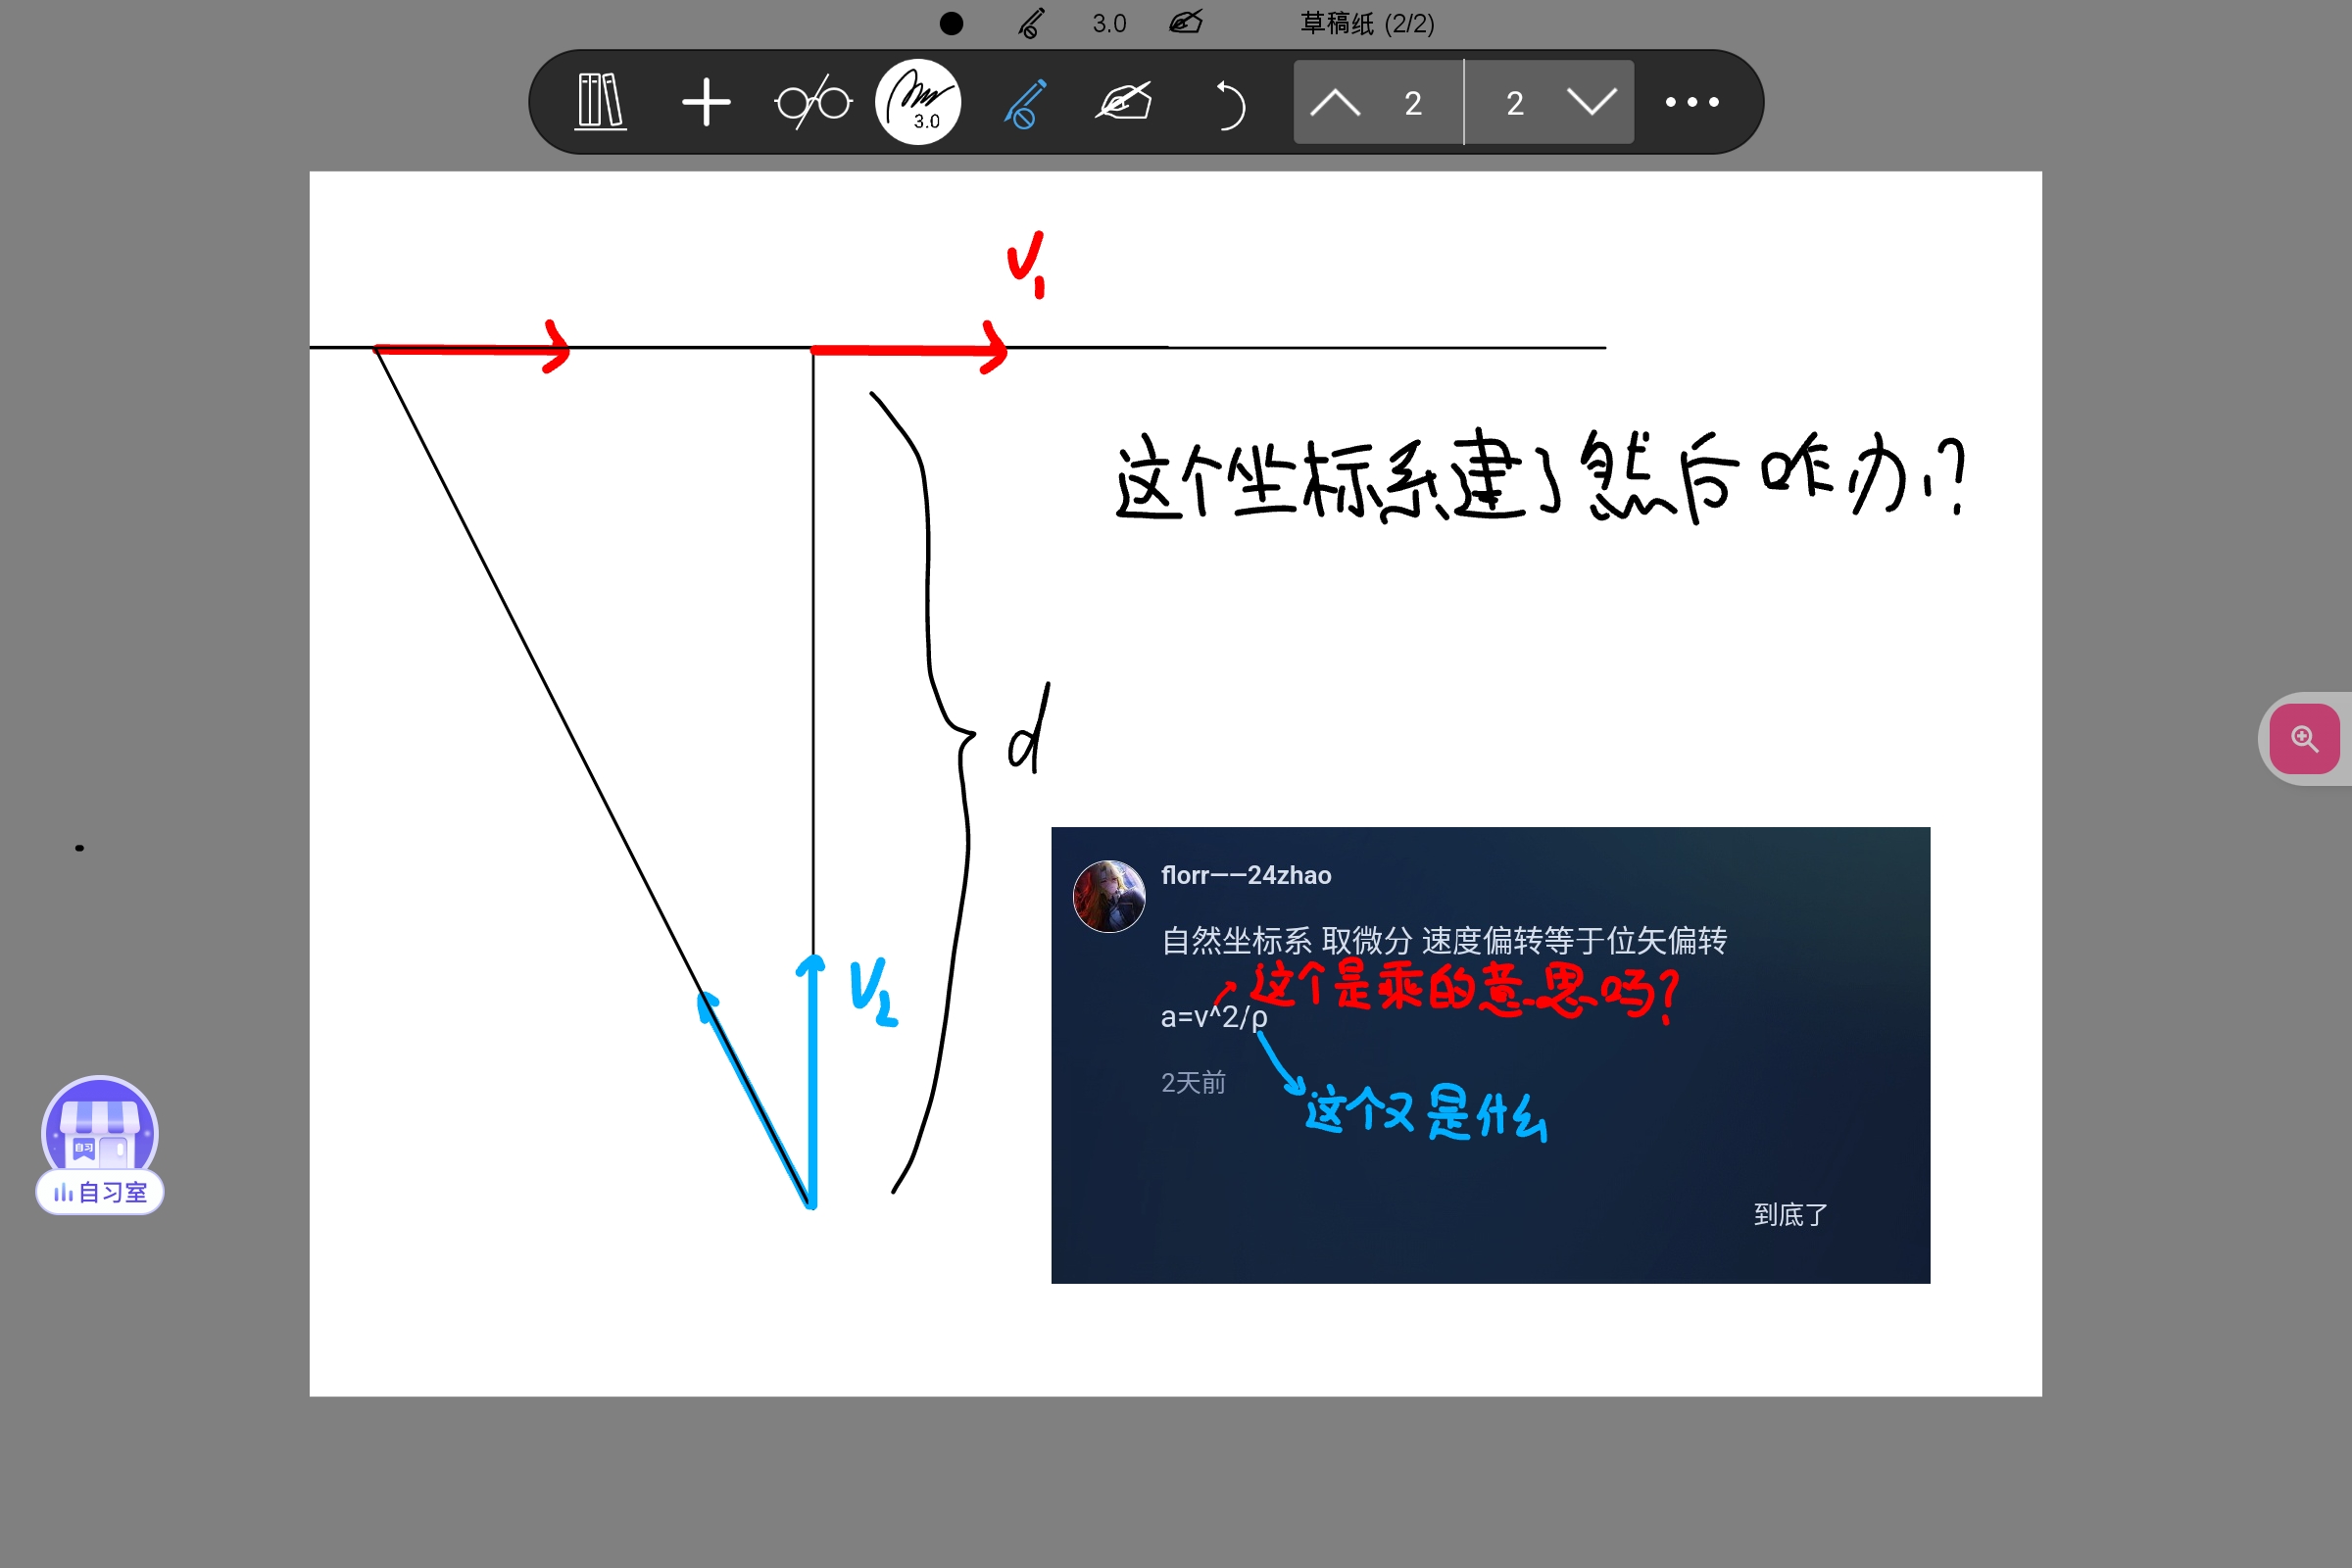Tap the commenter avatar thumbnail

pos(1109,895)
